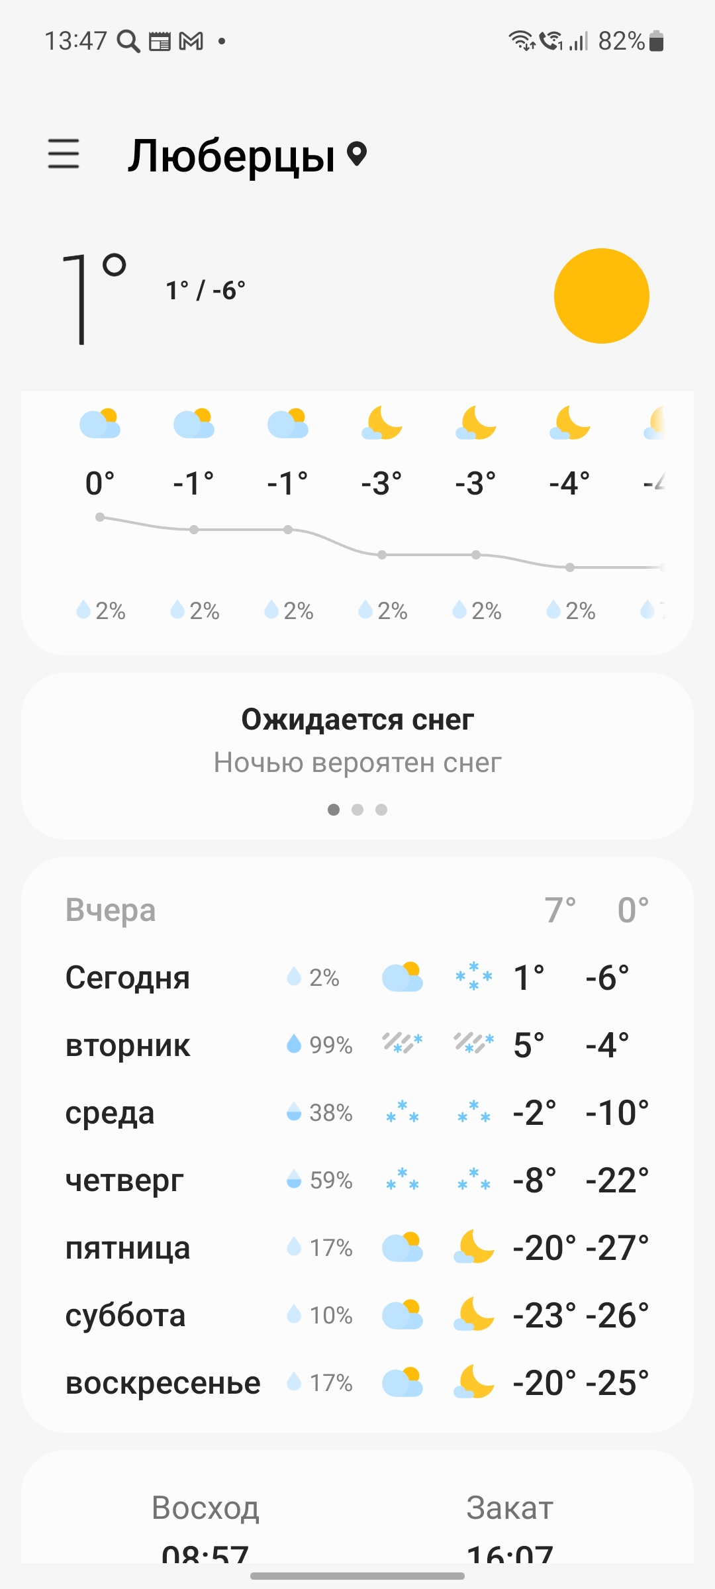
Task: Tap the Вчера row with 7° and 0°
Action: [358, 910]
